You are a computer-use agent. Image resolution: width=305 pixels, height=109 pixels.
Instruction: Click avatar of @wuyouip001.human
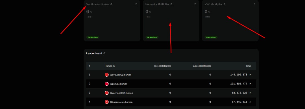tap(106, 93)
